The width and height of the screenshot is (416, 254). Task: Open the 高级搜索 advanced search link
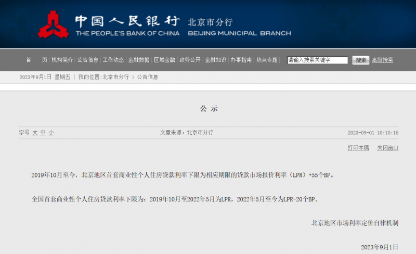382,60
